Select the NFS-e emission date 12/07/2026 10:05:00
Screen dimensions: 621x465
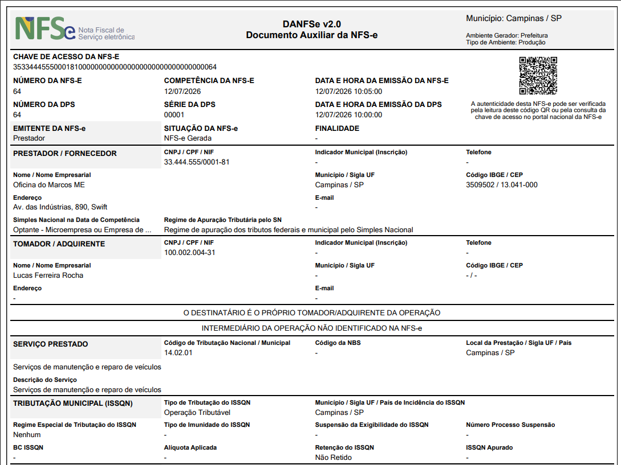[348, 92]
